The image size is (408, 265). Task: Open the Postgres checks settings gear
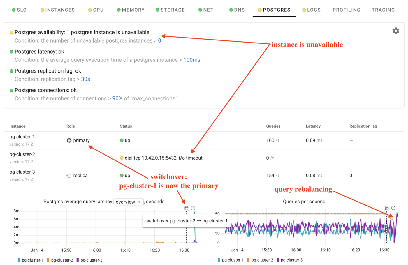point(395,31)
